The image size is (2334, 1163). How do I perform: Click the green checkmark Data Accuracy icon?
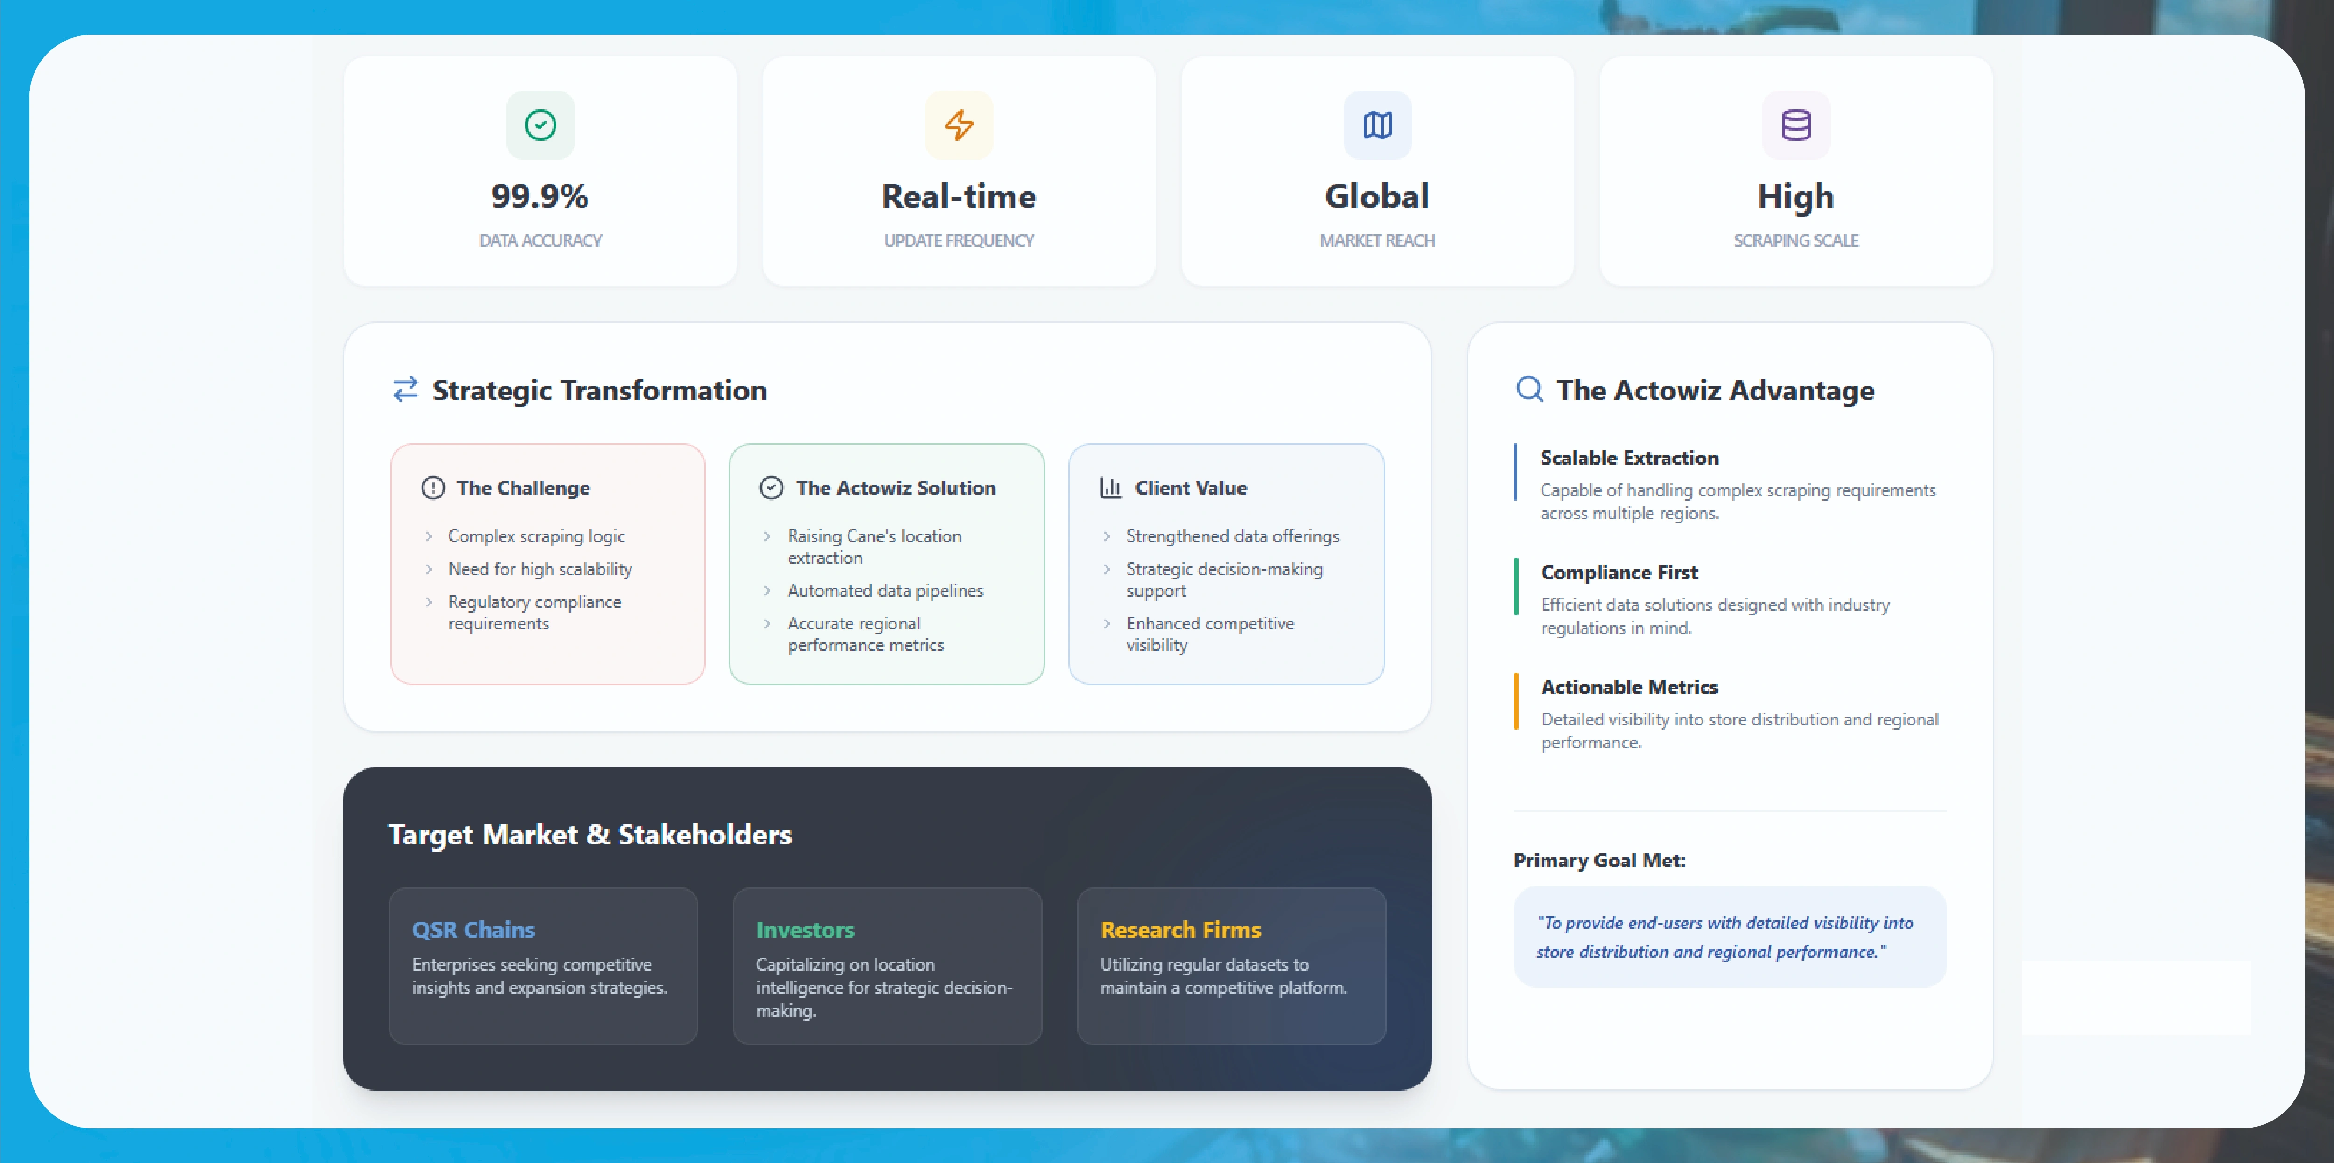click(x=540, y=125)
